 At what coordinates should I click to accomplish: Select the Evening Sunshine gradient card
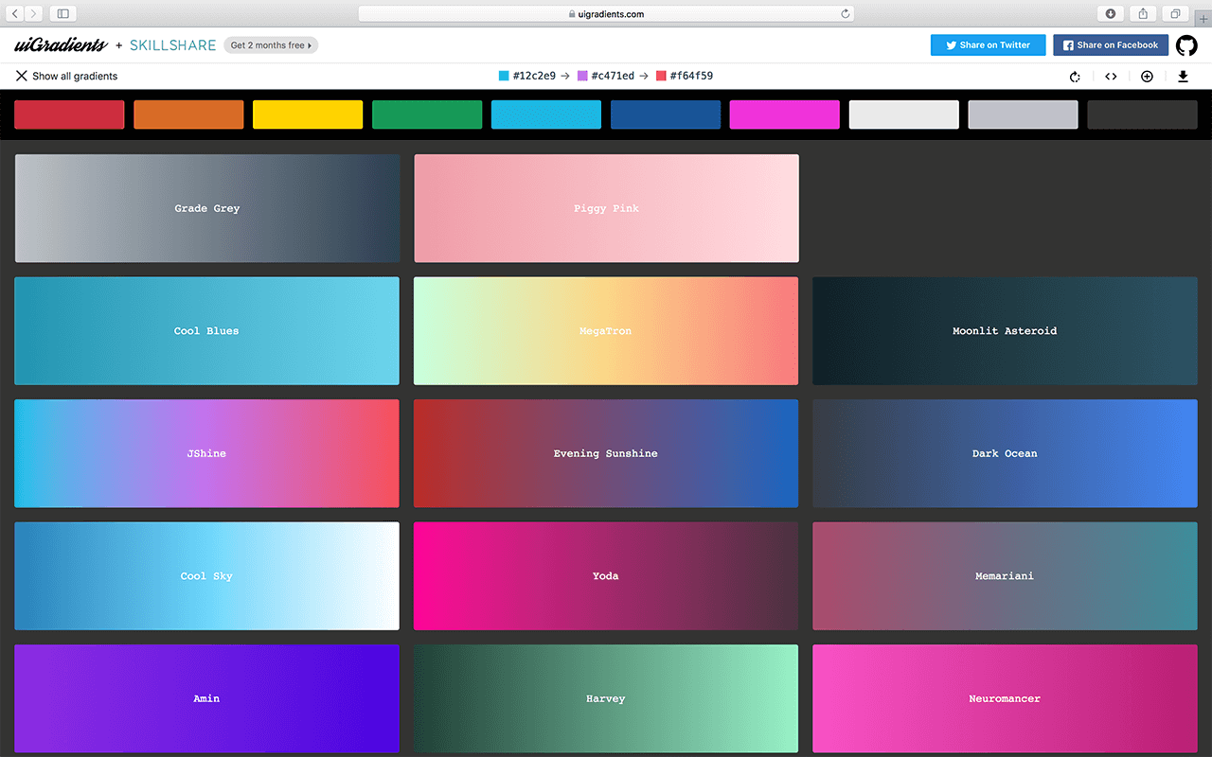(x=606, y=453)
